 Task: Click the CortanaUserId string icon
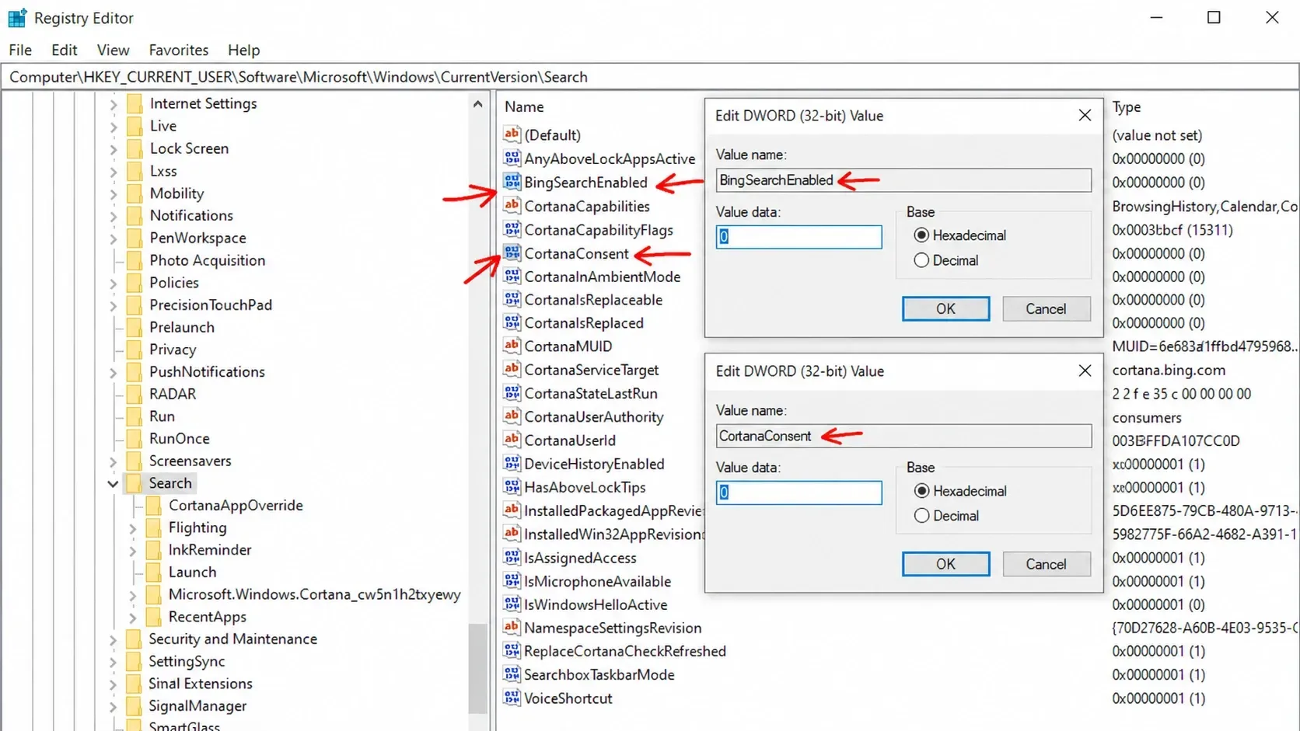point(512,440)
